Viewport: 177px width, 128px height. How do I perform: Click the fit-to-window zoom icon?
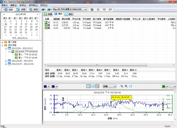coord(131,86)
